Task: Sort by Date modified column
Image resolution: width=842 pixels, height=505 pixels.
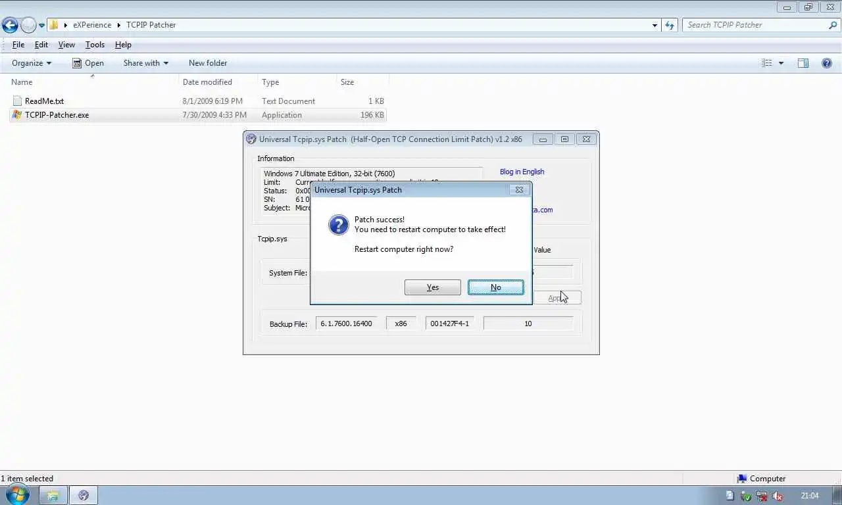Action: 218,82
